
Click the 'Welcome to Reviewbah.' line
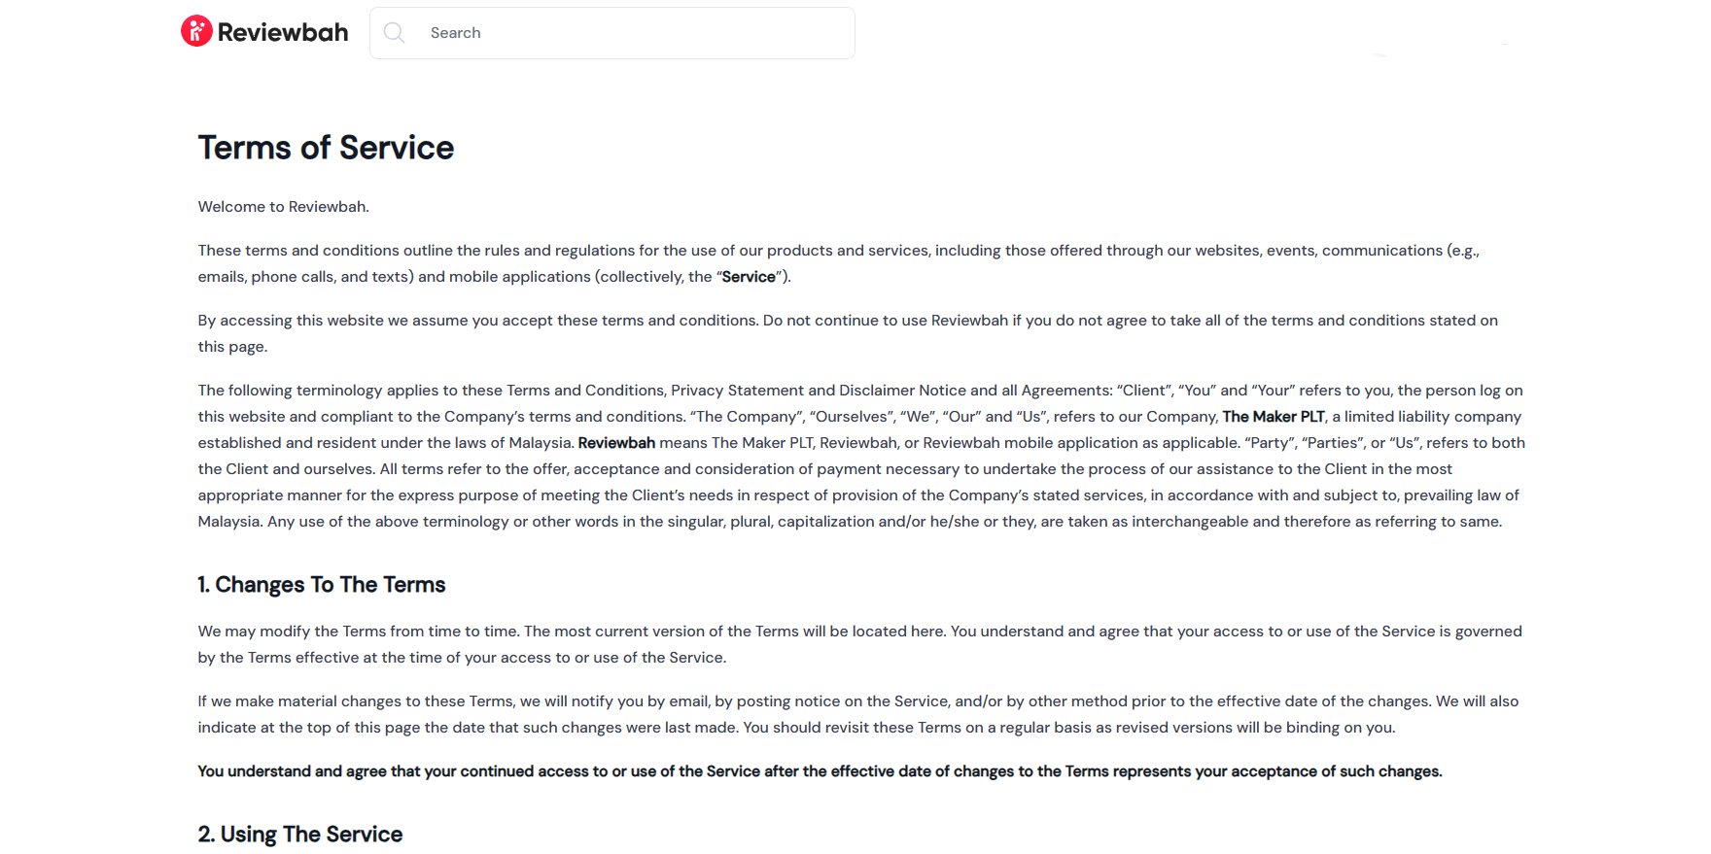coord(283,207)
